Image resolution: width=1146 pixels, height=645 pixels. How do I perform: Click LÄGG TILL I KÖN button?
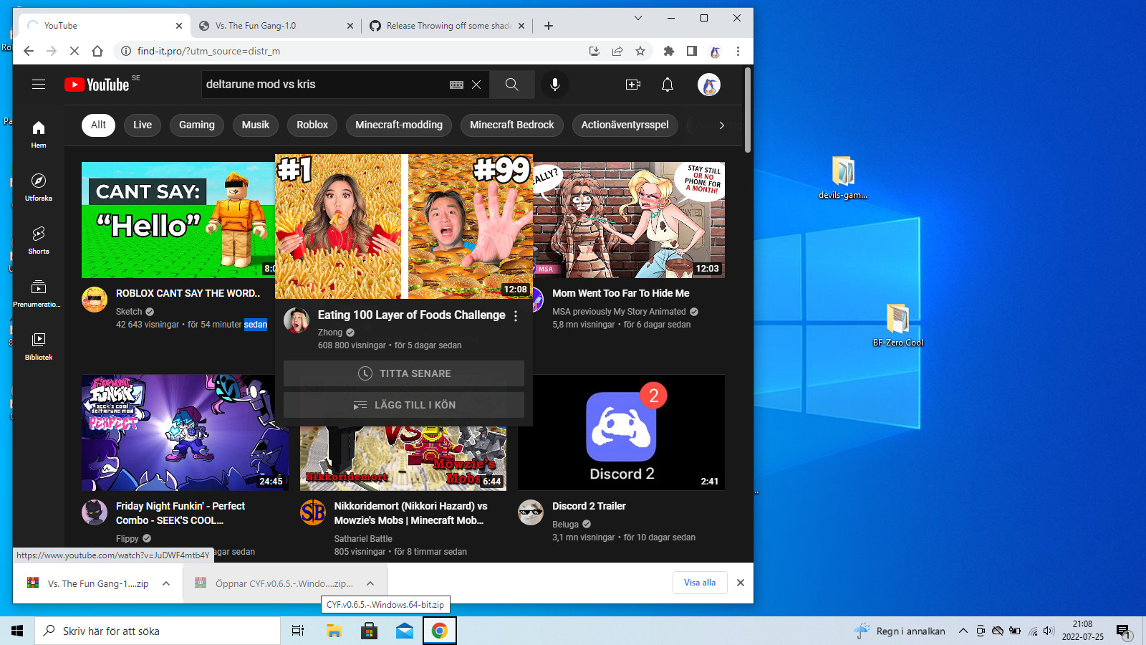click(404, 405)
